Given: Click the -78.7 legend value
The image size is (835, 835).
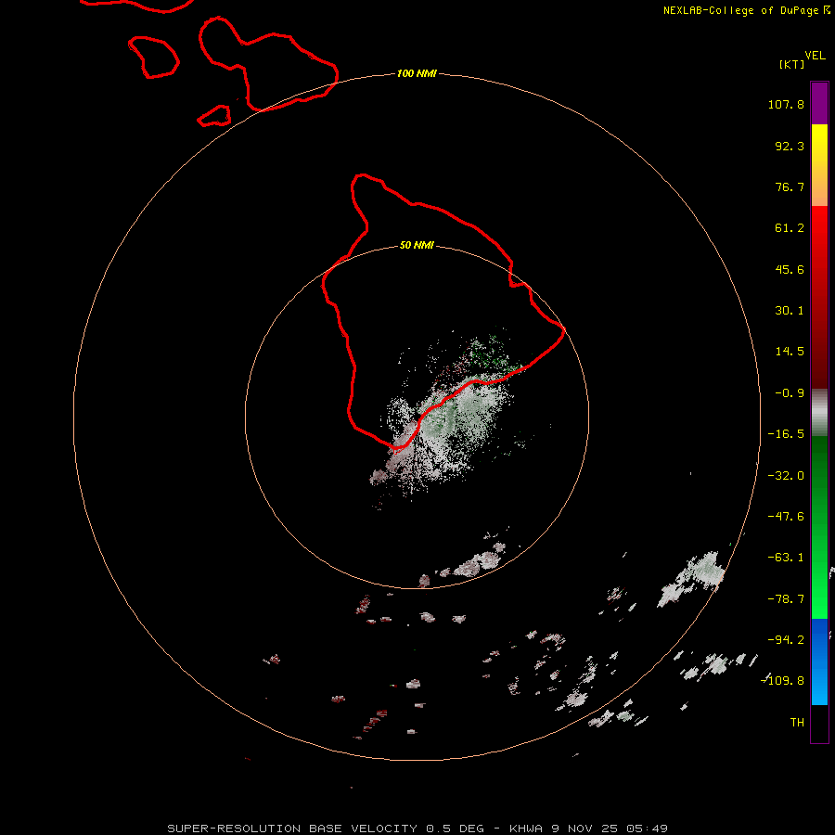Looking at the screenshot, I should click(x=786, y=599).
